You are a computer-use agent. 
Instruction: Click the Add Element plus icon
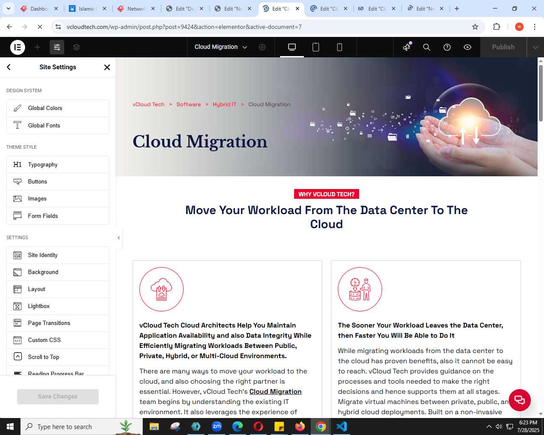point(37,47)
